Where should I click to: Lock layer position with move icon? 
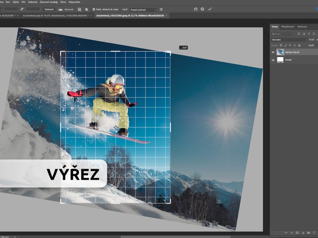point(290,45)
